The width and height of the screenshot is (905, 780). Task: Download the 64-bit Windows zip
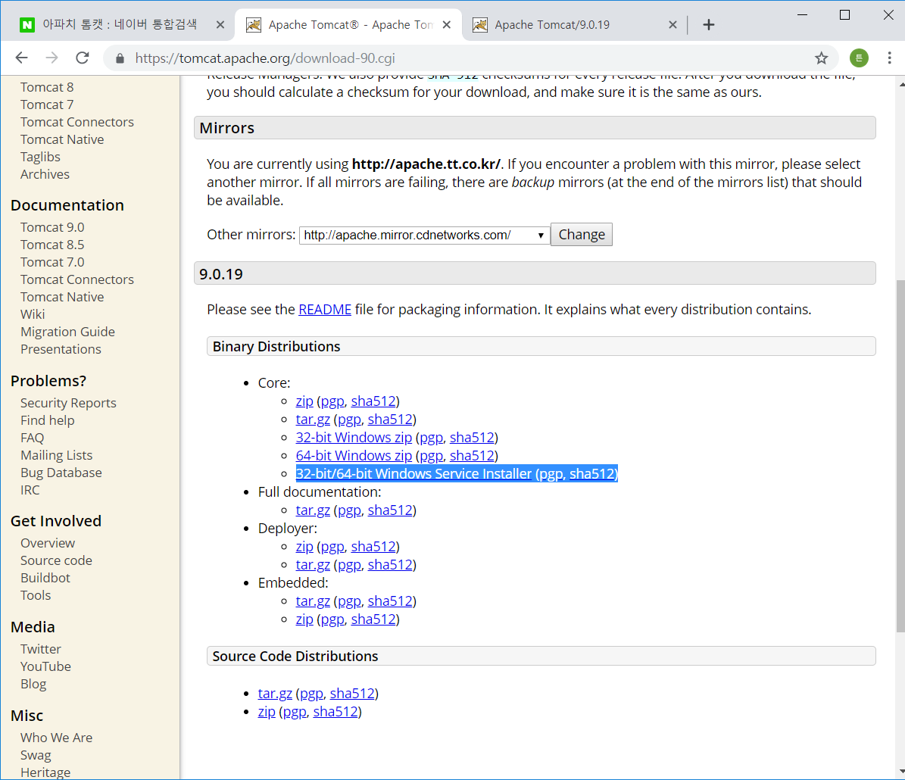click(354, 456)
